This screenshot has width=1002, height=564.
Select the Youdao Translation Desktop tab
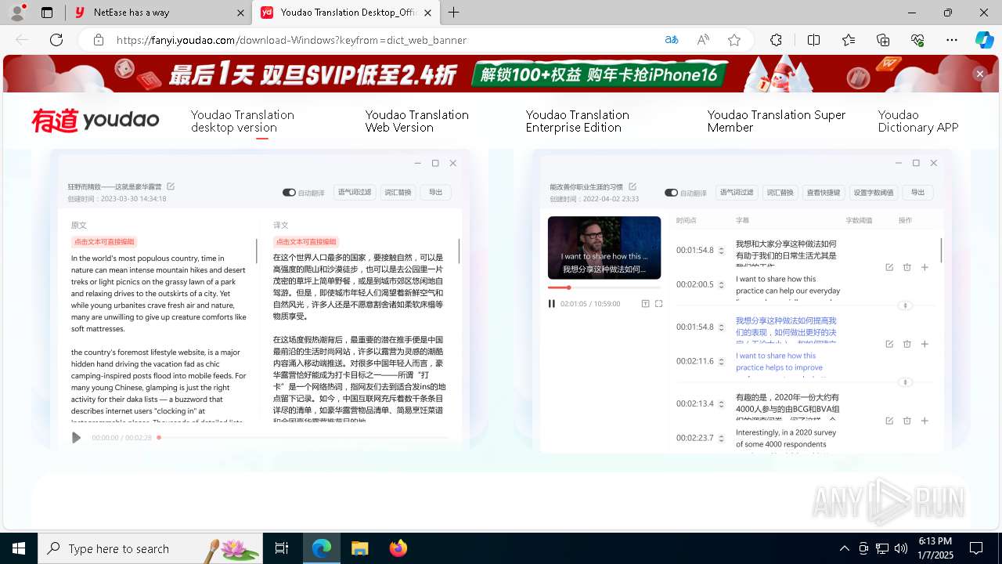pyautogui.click(x=346, y=13)
